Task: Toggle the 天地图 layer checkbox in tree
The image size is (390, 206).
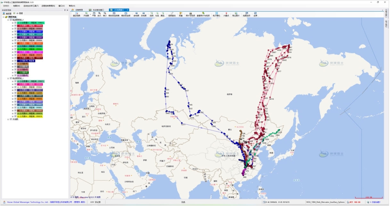Action: pos(11,119)
